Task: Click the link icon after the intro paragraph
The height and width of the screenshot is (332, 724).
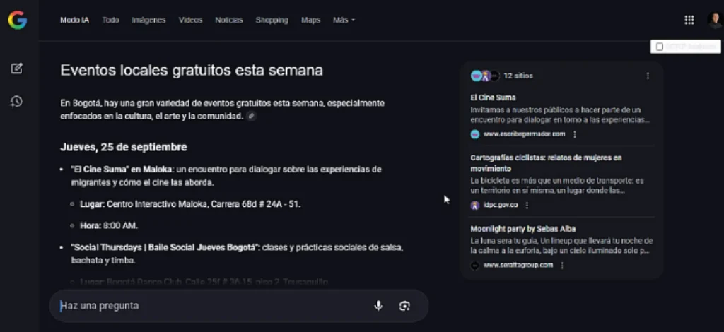Action: (x=251, y=116)
